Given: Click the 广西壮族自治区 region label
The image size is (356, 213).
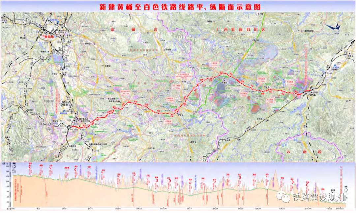Looking at the screenshot, I should pos(241,29).
